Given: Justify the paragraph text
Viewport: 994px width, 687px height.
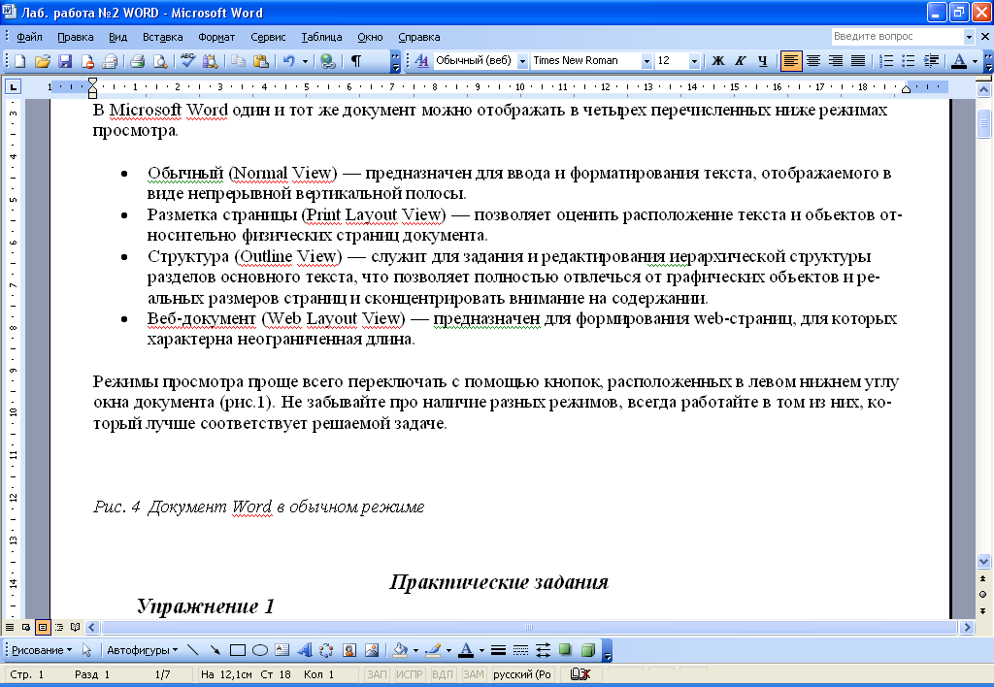Looking at the screenshot, I should click(x=858, y=61).
